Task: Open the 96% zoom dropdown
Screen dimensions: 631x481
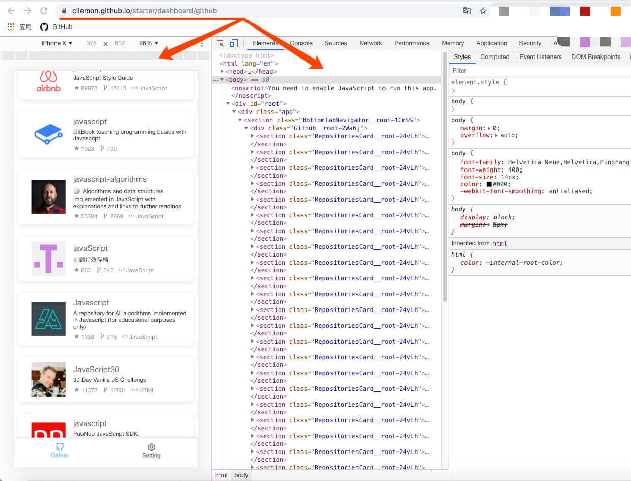Action: pos(149,43)
